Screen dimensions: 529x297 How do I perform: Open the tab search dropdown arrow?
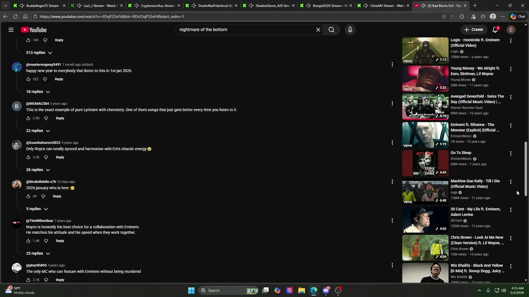[x=5, y=6]
